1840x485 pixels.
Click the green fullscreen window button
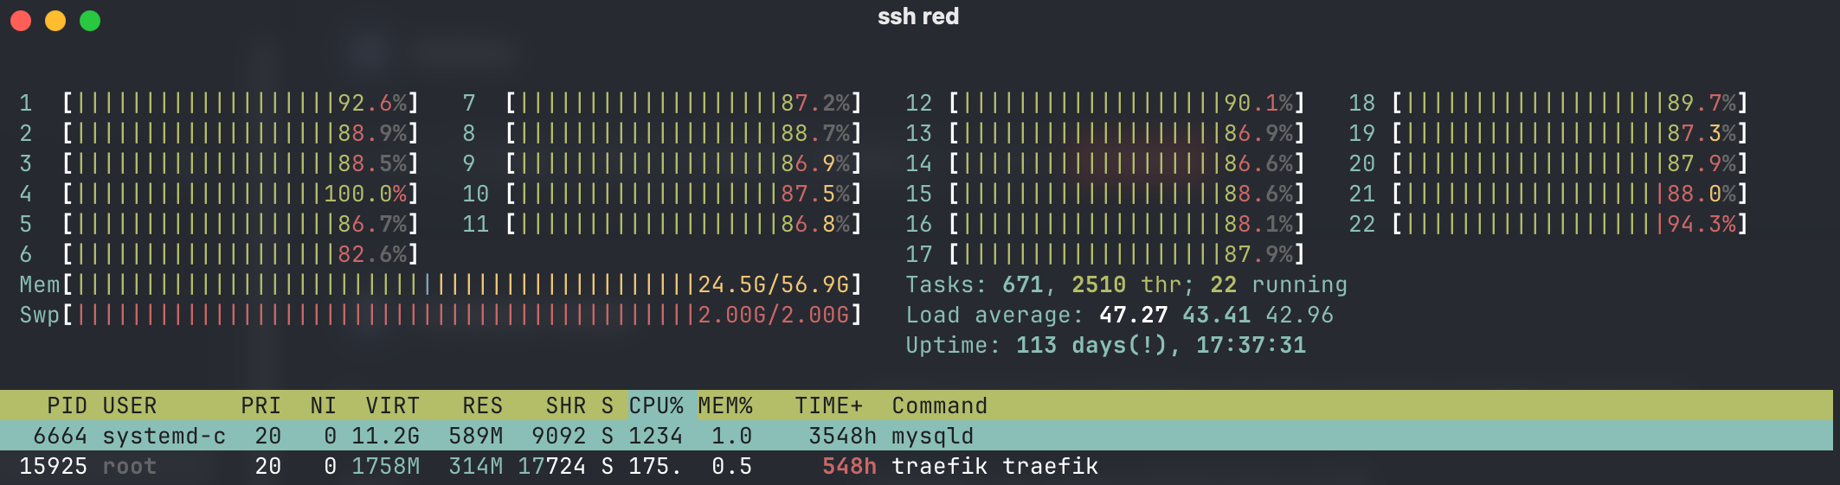coord(90,21)
